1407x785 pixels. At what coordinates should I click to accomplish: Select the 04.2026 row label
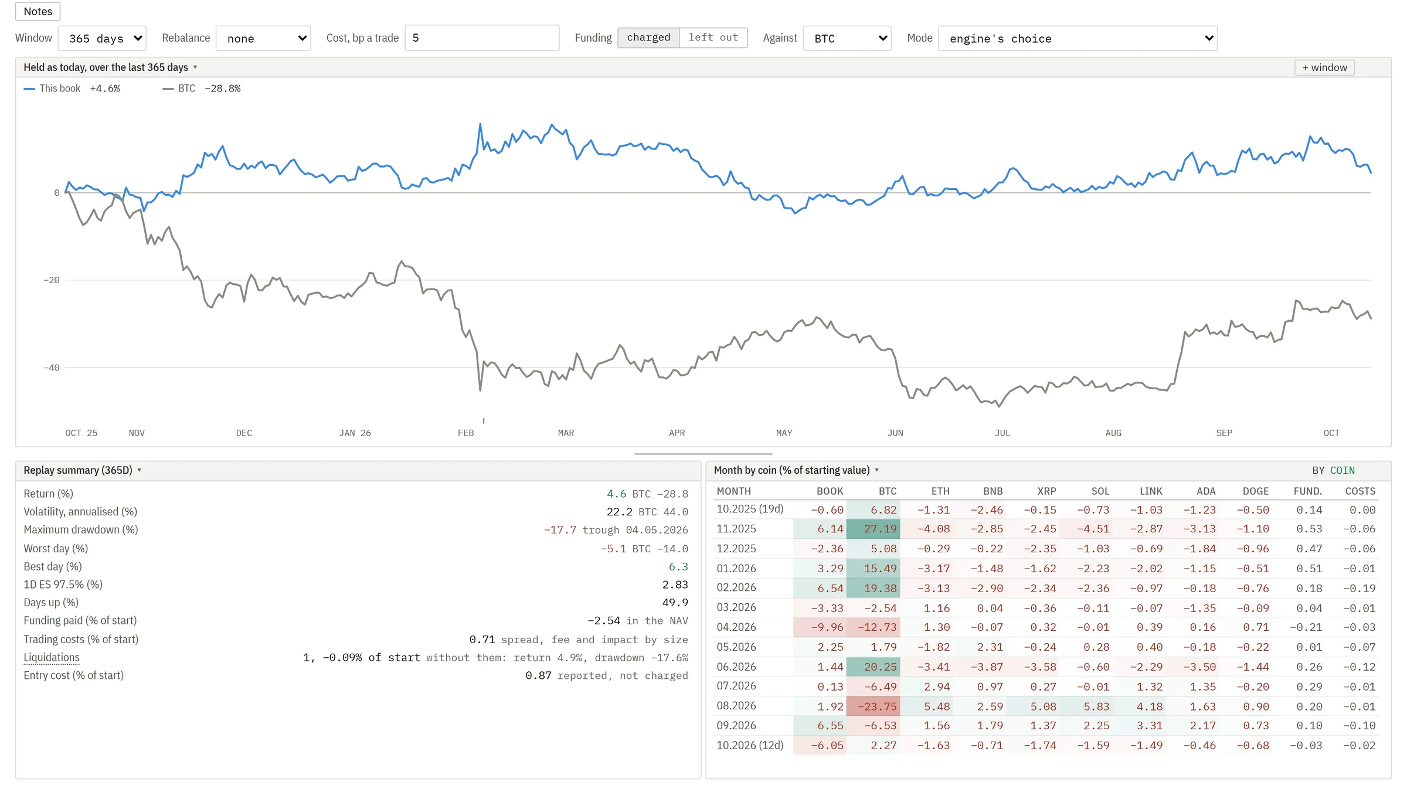(x=736, y=627)
